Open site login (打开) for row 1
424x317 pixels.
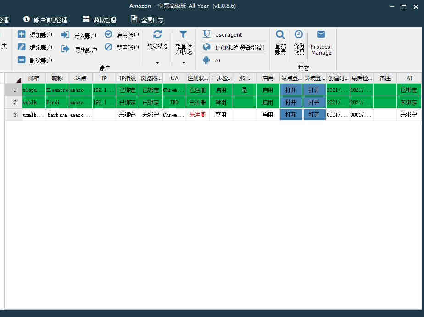[291, 90]
